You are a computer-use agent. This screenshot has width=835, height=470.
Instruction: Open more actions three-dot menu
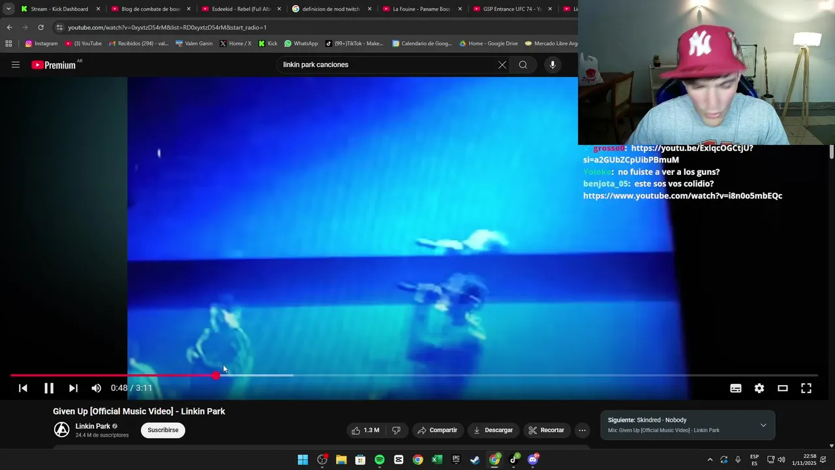pos(582,430)
